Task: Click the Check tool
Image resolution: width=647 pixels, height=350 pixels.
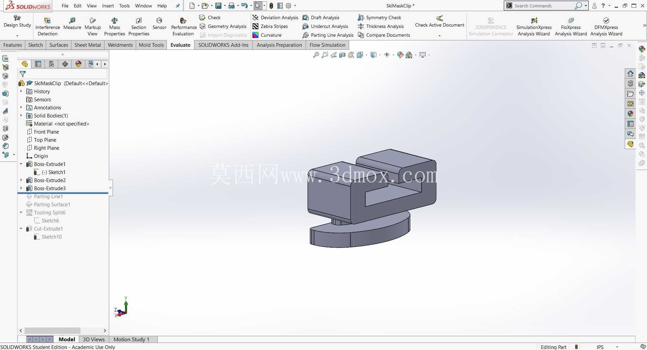Action: point(210,17)
